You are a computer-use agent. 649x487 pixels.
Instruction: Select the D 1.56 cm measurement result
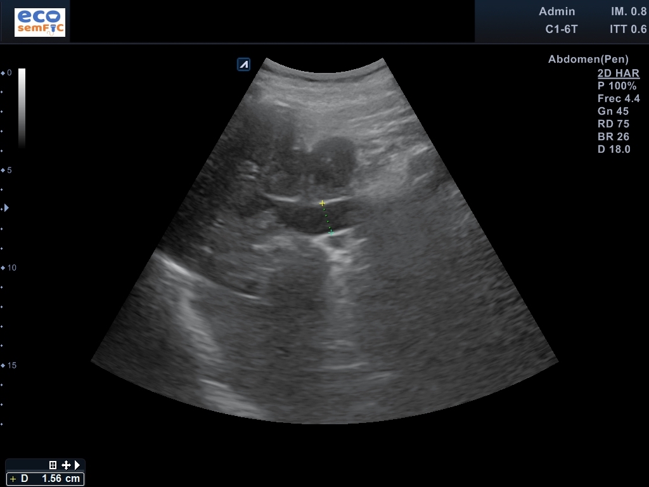point(45,479)
